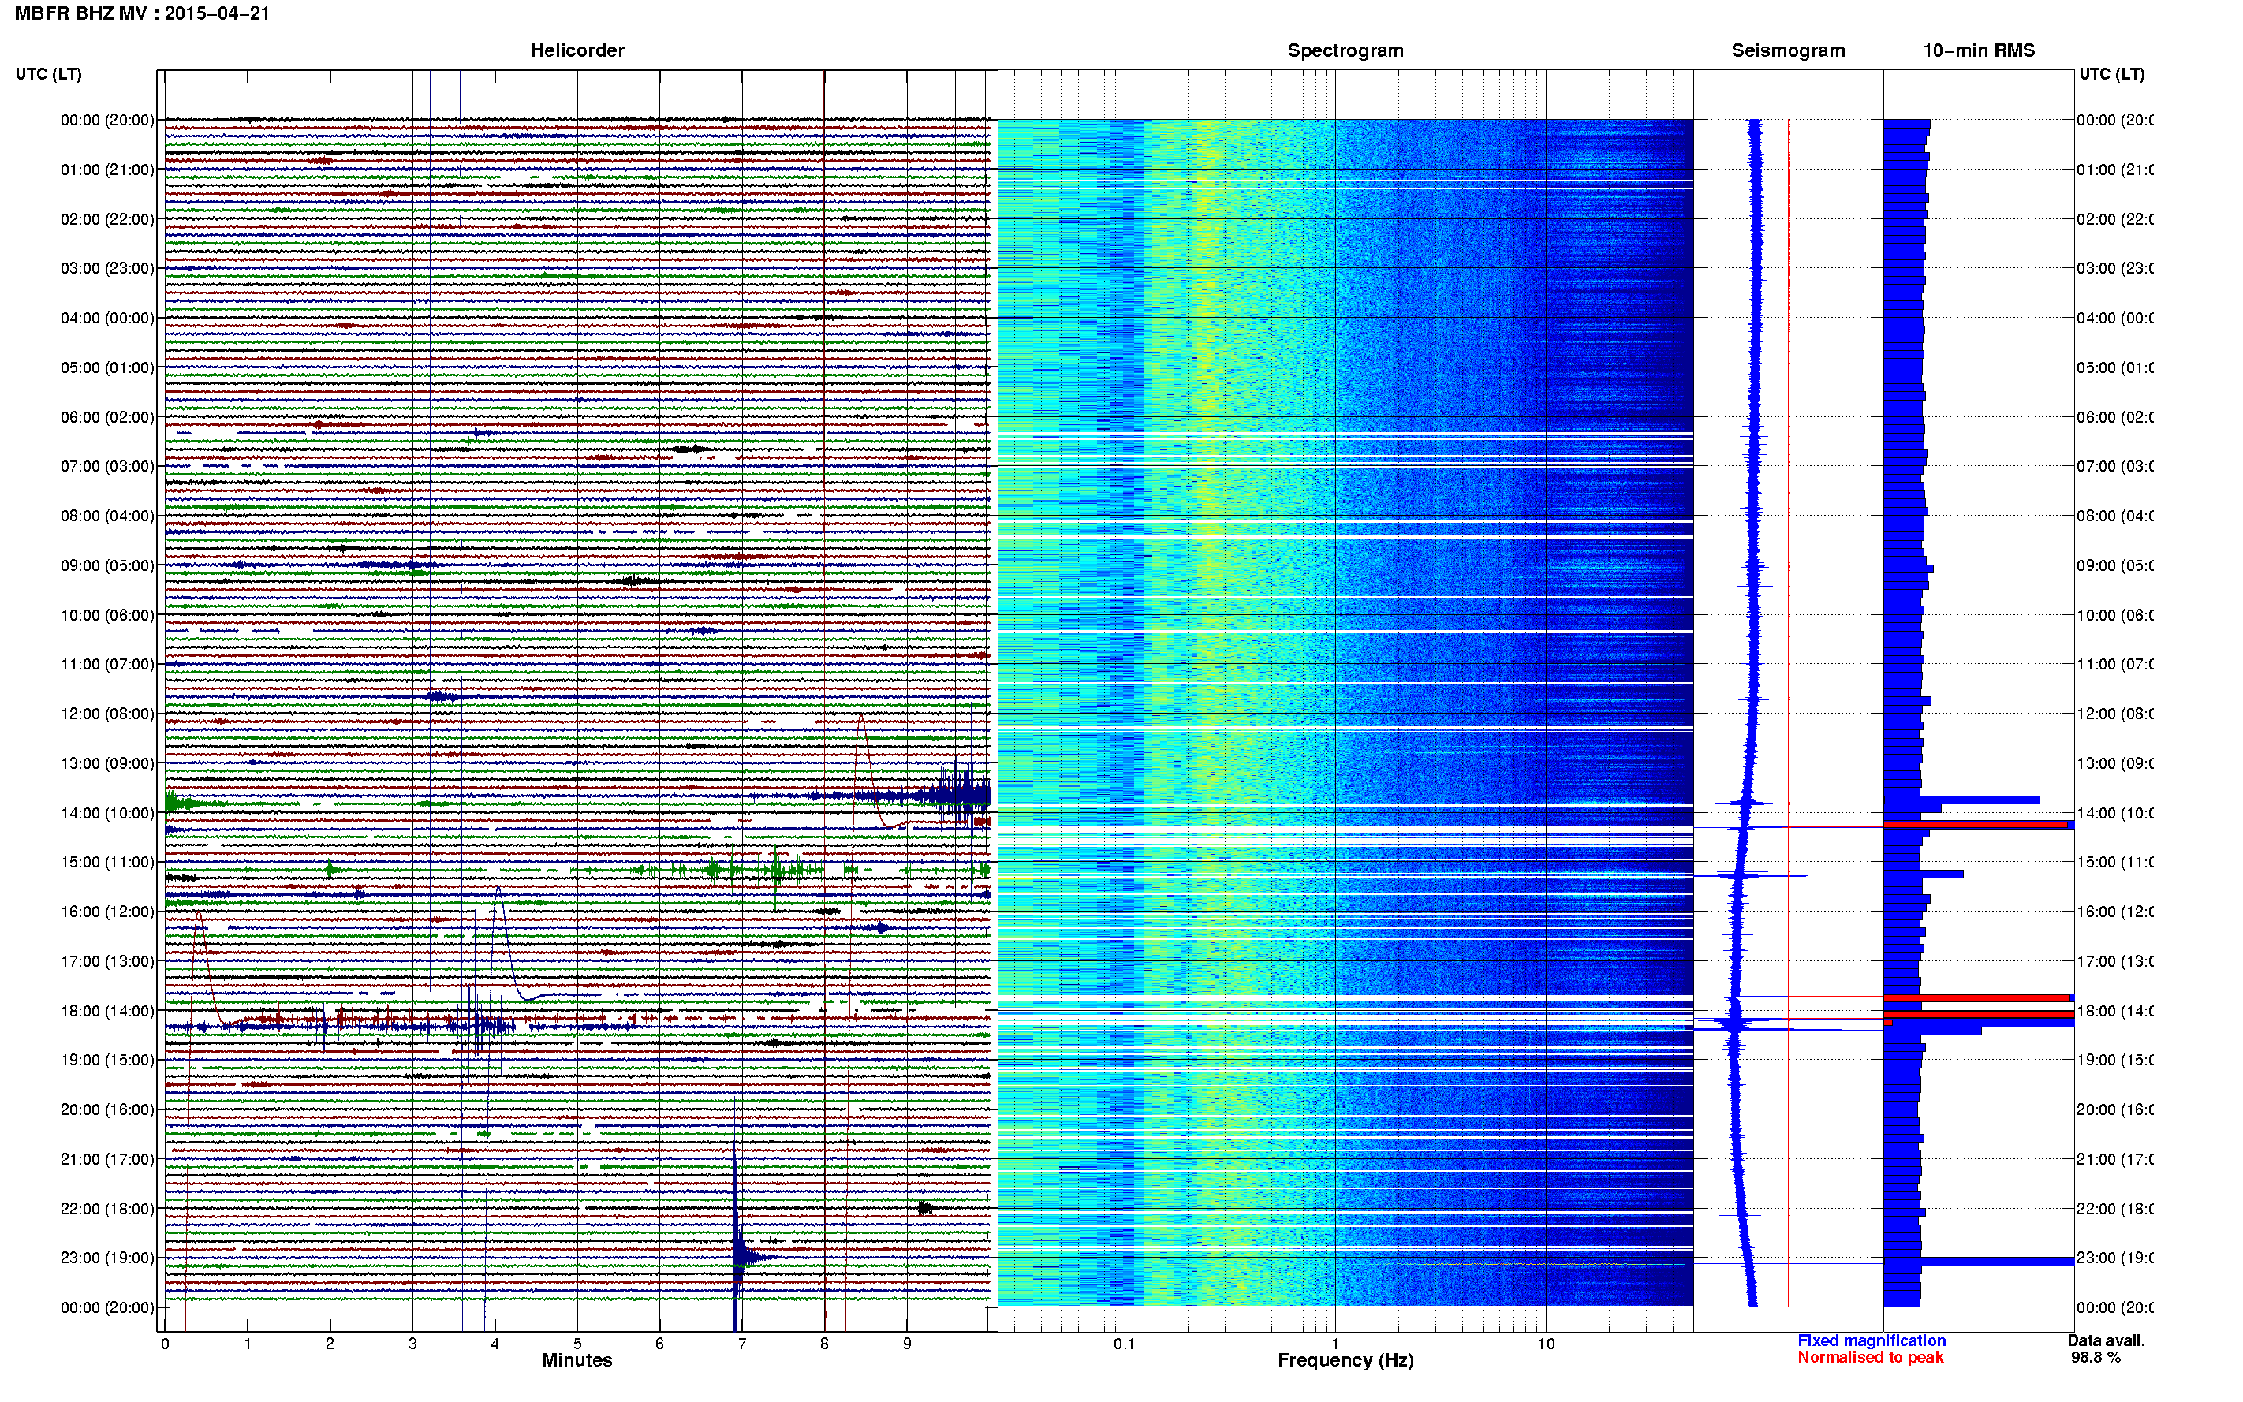Click left time label '13:00 (09:00)'
2243x1402 pixels.
point(107,763)
